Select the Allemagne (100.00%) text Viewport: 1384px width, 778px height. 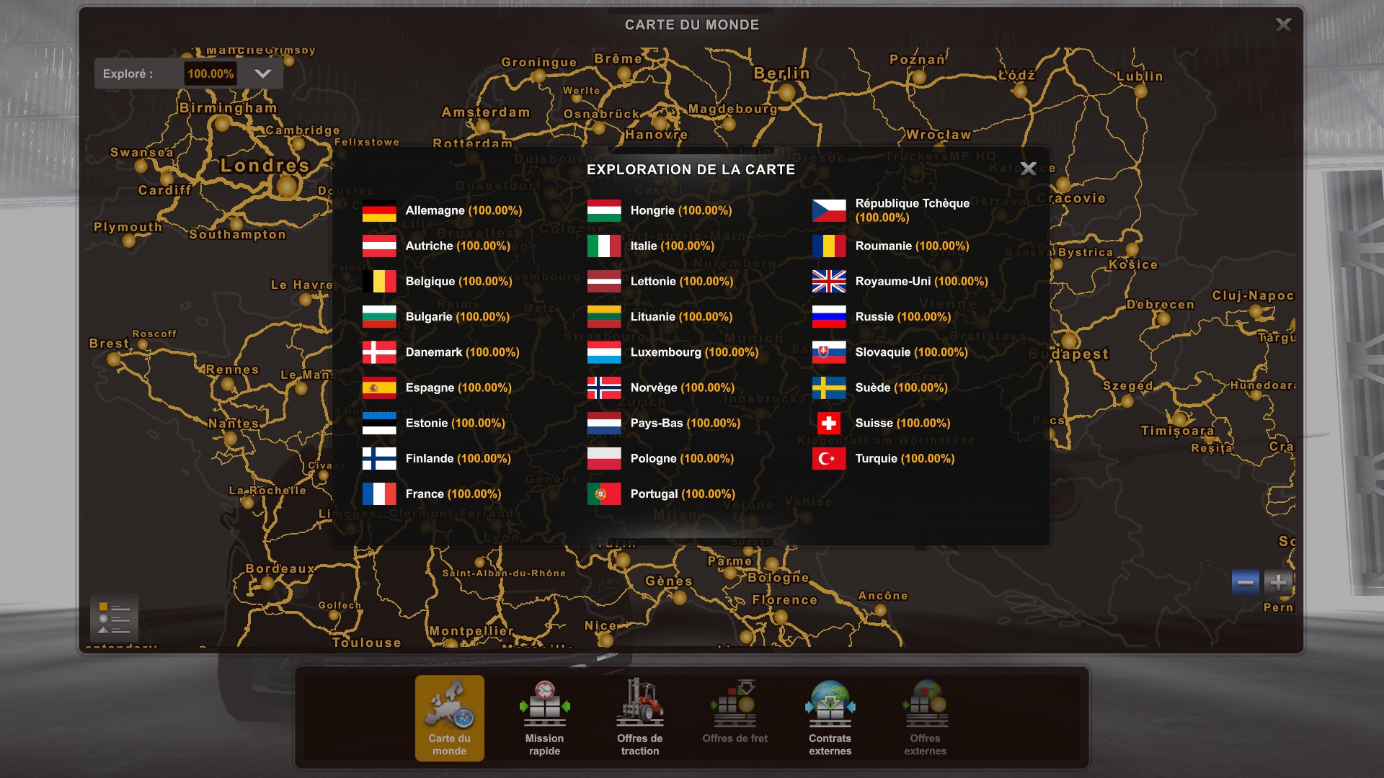463,210
